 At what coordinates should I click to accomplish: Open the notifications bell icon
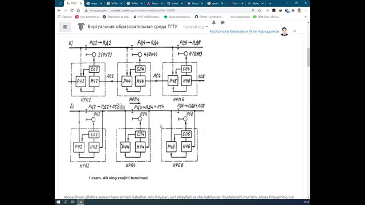click(214, 23)
